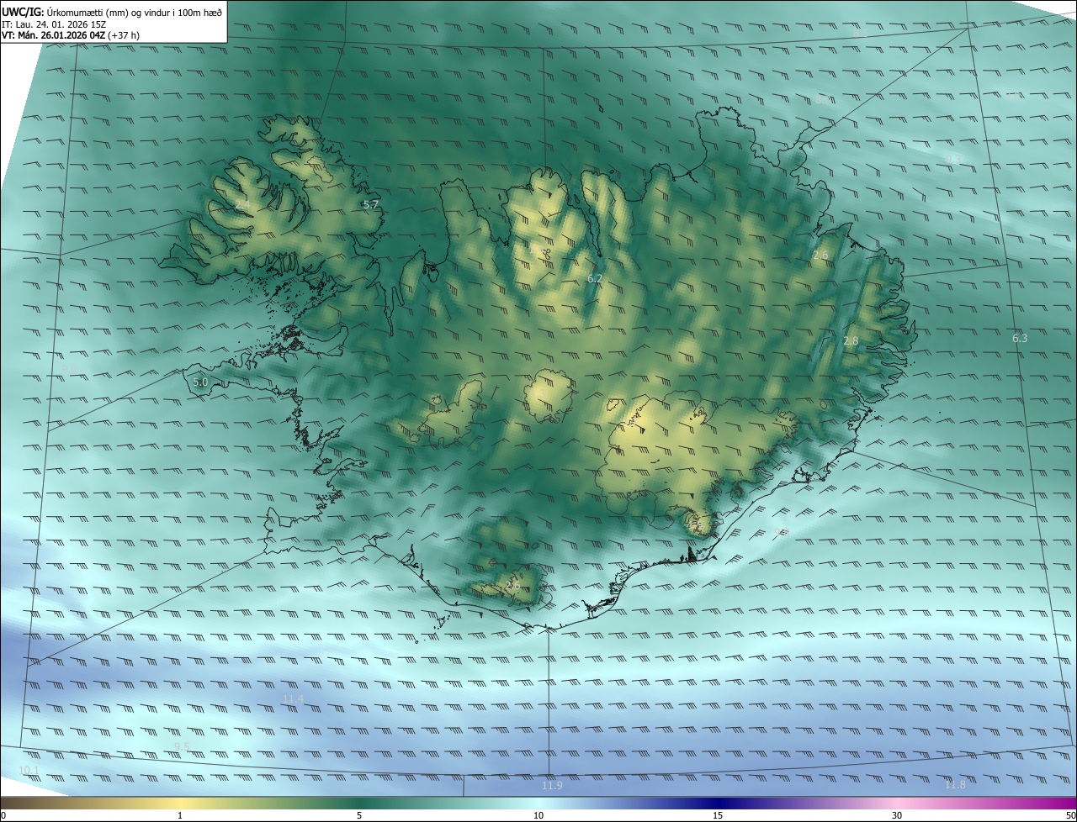
Task: Click the 5.7 value label
Action: pyautogui.click(x=370, y=204)
